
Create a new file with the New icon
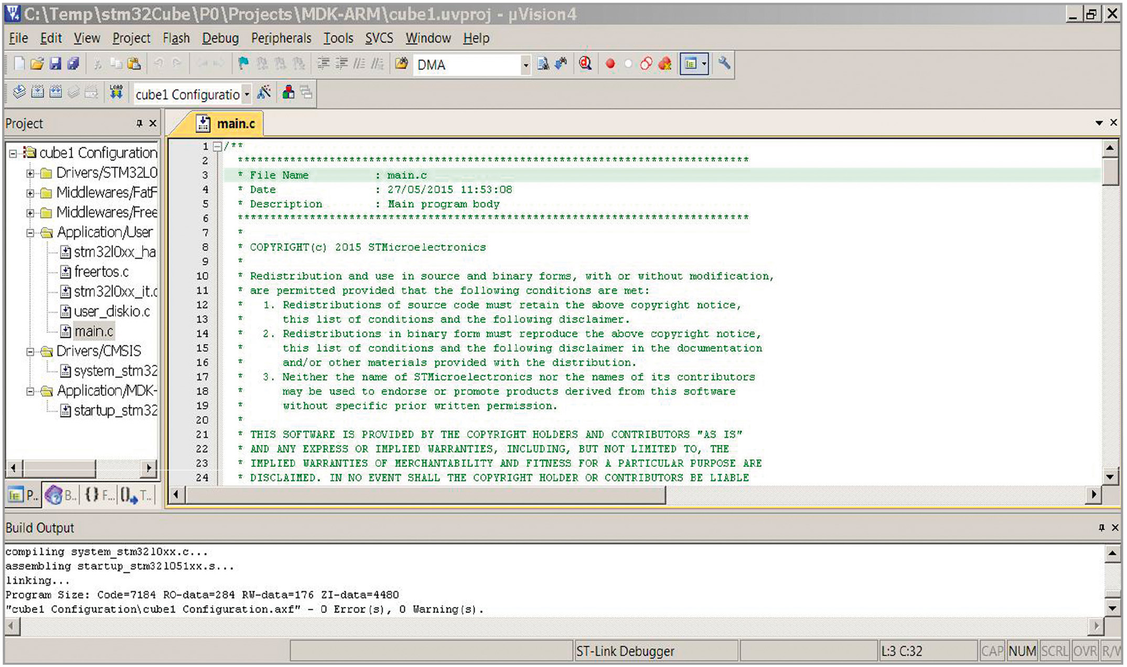click(x=19, y=64)
